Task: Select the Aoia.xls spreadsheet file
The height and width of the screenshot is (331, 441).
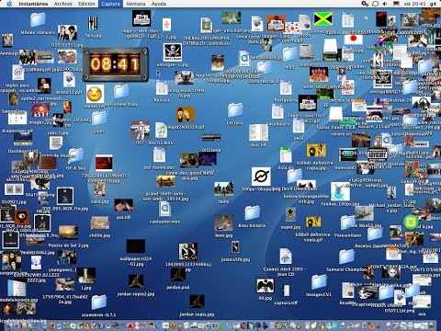Action: (286, 155)
